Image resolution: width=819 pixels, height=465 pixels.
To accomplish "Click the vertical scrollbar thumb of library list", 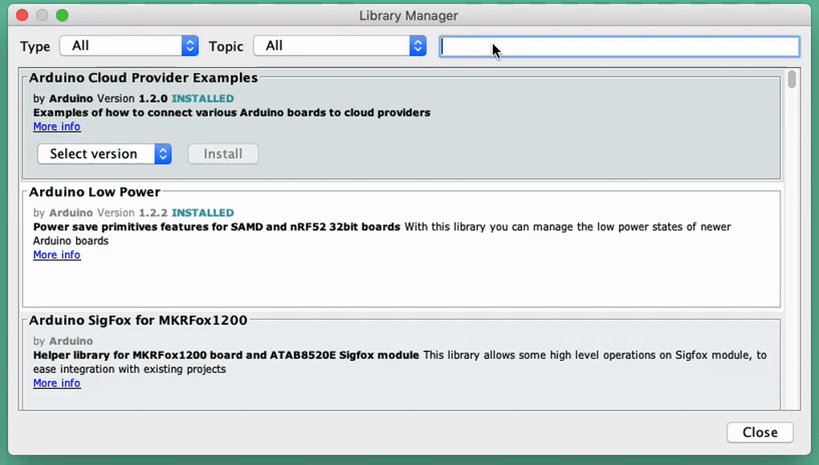I will (x=792, y=79).
